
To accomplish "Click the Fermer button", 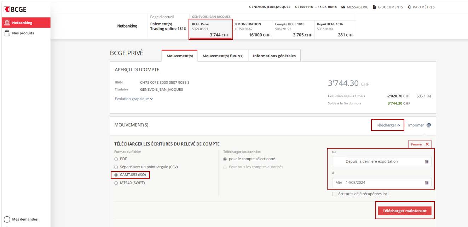I will tap(420, 144).
